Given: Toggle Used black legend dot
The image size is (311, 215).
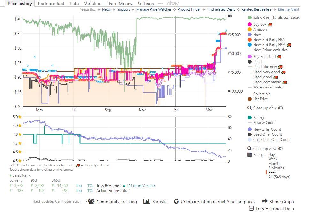Looking at the screenshot, I should point(250,62).
